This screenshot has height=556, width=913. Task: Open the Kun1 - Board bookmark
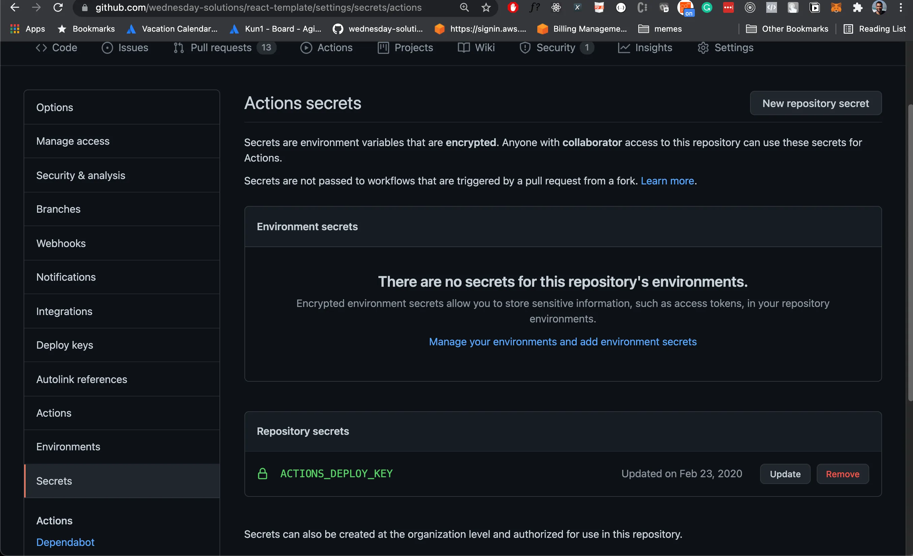click(x=275, y=29)
